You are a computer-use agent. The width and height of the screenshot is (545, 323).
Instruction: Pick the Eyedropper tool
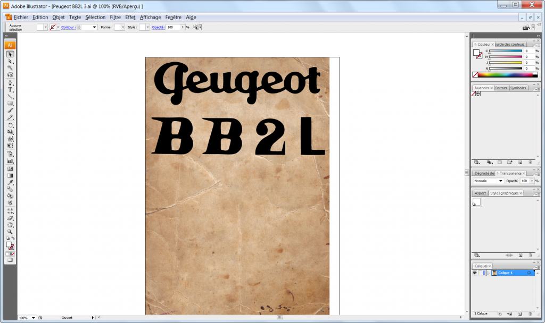(x=10, y=183)
